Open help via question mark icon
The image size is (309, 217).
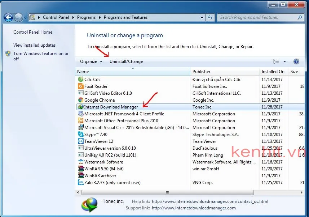point(296,61)
